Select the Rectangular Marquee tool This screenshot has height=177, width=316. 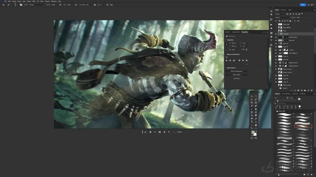coord(256,96)
